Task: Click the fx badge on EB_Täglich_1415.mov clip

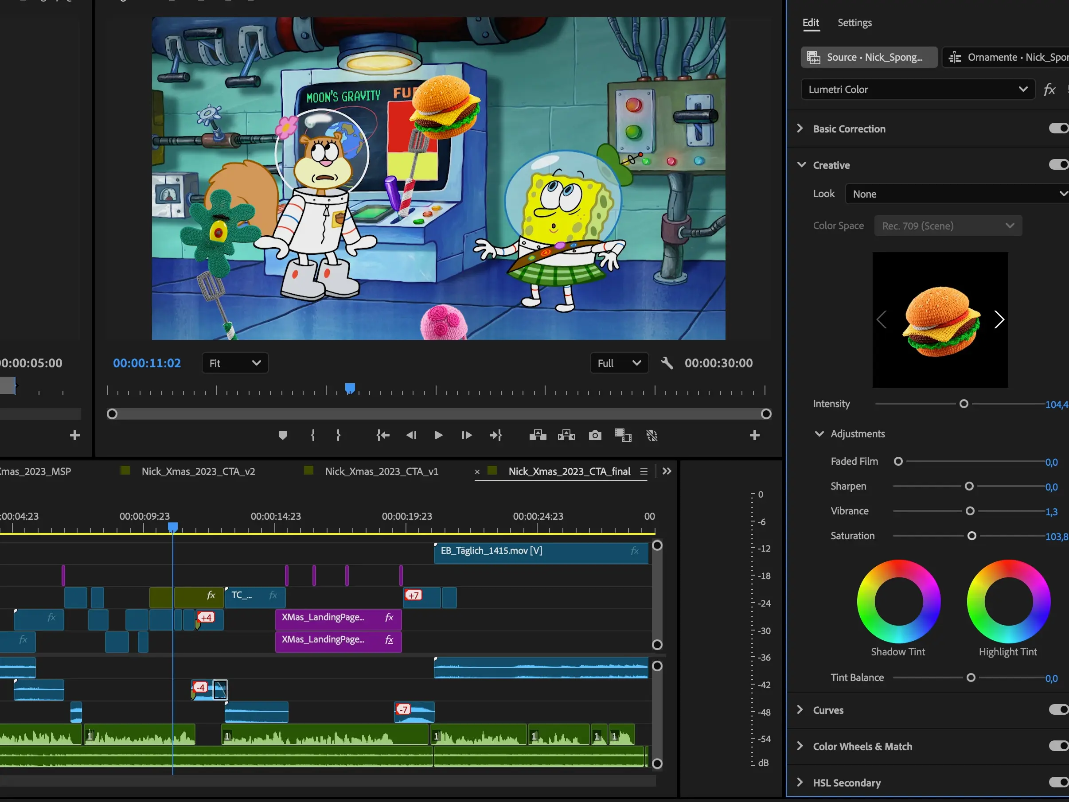Action: (x=635, y=551)
